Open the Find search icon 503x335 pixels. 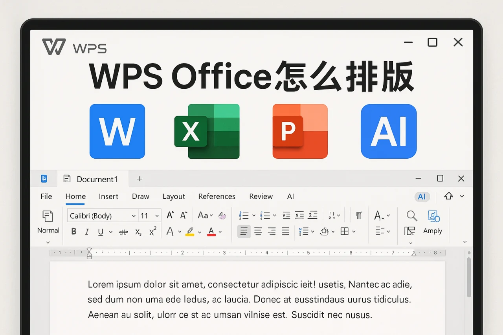coord(412,216)
